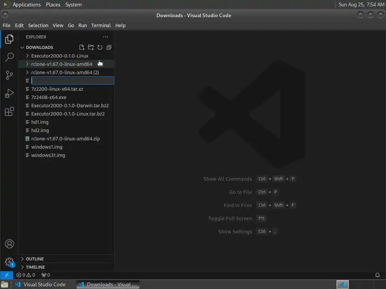Open the View menu

(58, 25)
